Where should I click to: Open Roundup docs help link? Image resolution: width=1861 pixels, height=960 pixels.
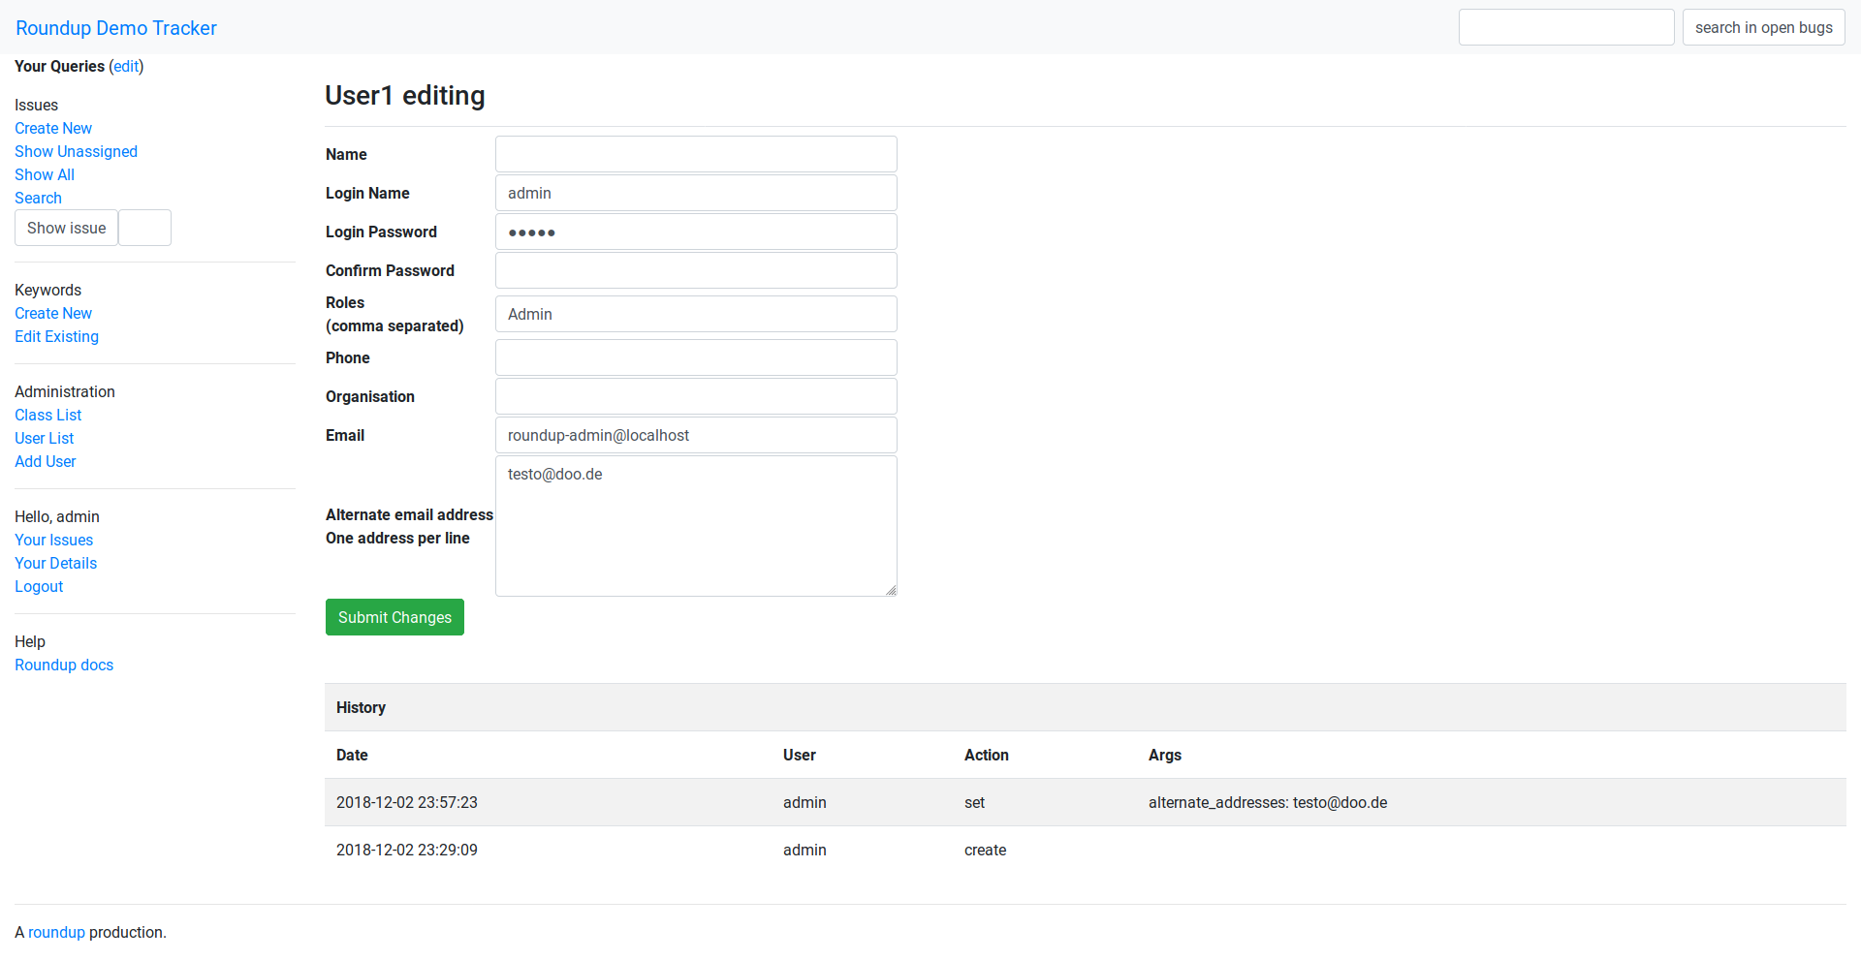pos(64,665)
